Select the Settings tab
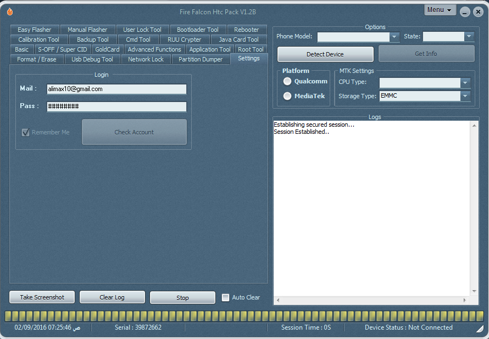The height and width of the screenshot is (339, 489). (248, 59)
